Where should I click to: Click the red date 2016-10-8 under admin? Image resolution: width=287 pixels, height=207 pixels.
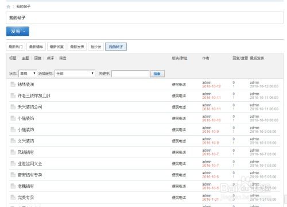(211, 143)
